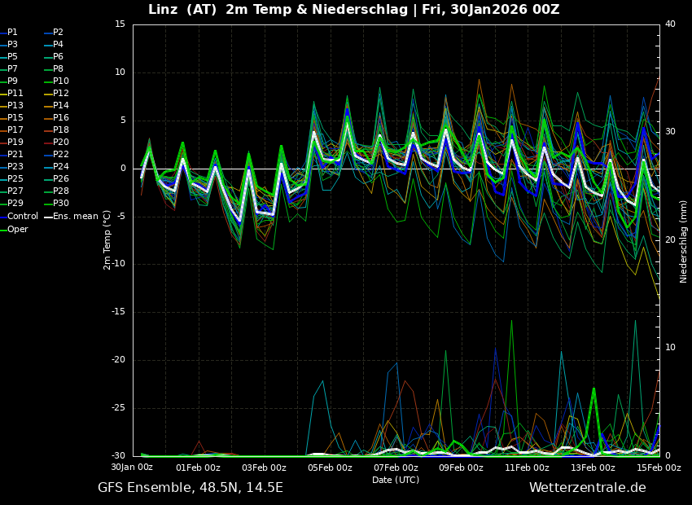The image size is (692, 505).
Task: Click the 13Feb 00z date tick label
Action: (593, 468)
